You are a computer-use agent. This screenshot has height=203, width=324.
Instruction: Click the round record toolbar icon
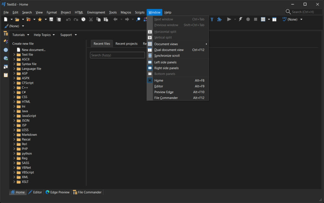pos(248,19)
